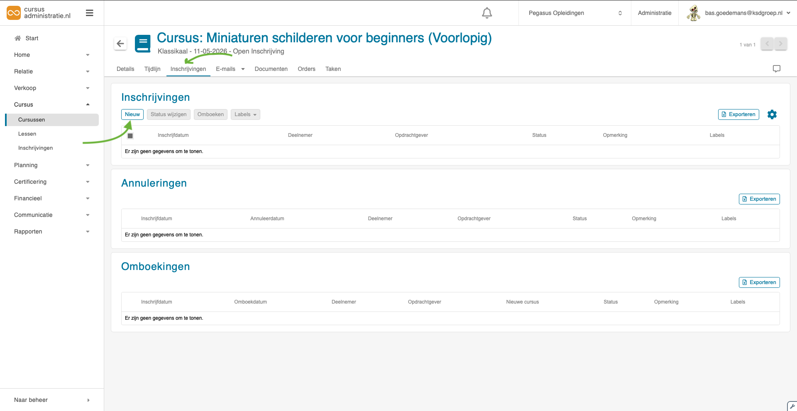Sort by the Deelnemer column header in Inschrijvingen
This screenshot has height=411, width=797.
[x=300, y=135]
